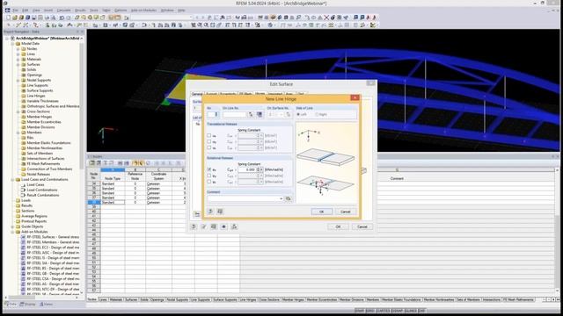Toggle SNAP in the status bar
The height and width of the screenshot is (316, 563).
(x=360, y=311)
